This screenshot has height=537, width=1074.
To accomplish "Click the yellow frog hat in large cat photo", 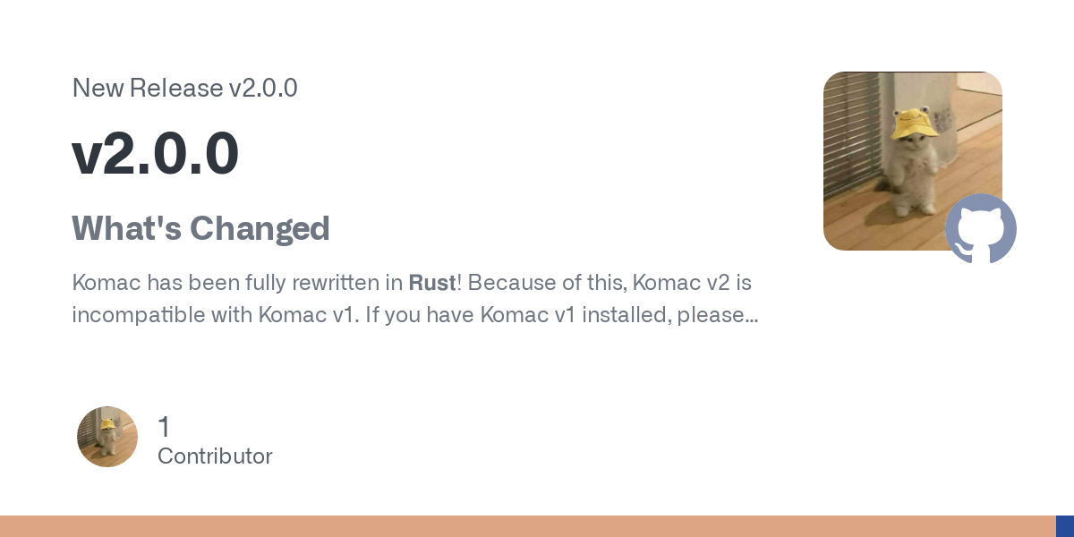I will point(914,123).
